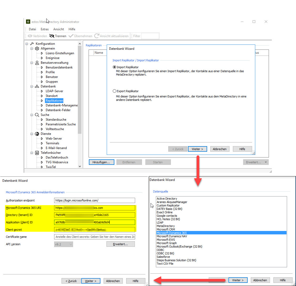Select the Export Replikator radio button
The height and width of the screenshot is (286, 296).
click(114, 91)
